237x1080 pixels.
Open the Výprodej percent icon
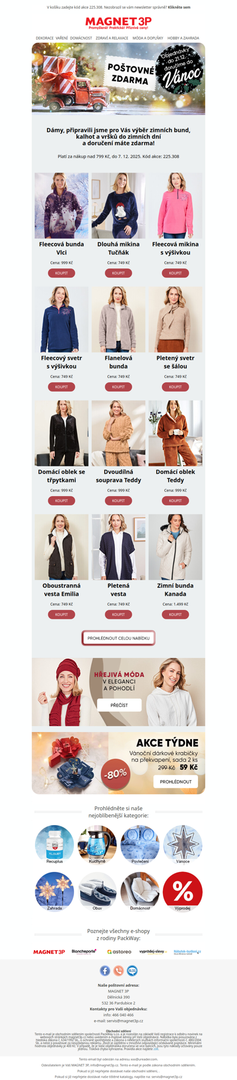[182, 890]
